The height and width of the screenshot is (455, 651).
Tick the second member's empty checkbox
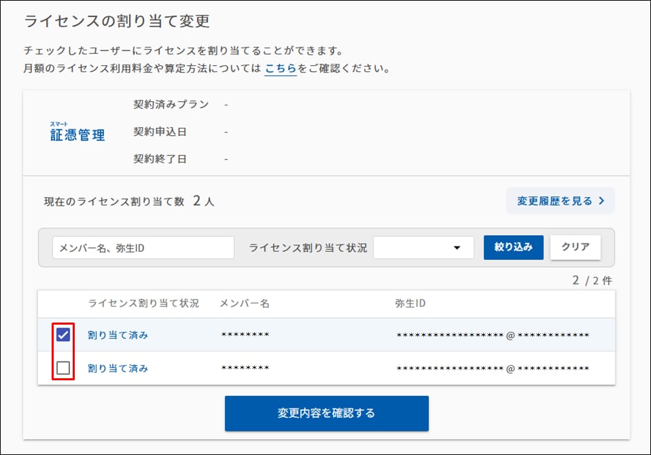63,368
